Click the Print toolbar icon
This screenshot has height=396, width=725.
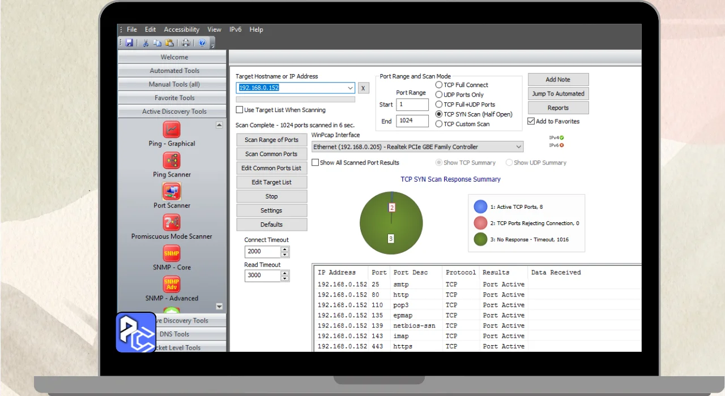(185, 43)
